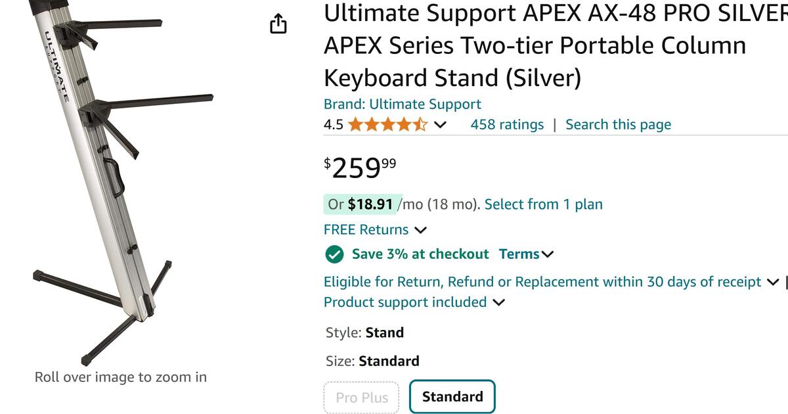Expand the ratings breakdown chevron beside stars
The height and width of the screenshot is (414, 788).
click(x=441, y=124)
